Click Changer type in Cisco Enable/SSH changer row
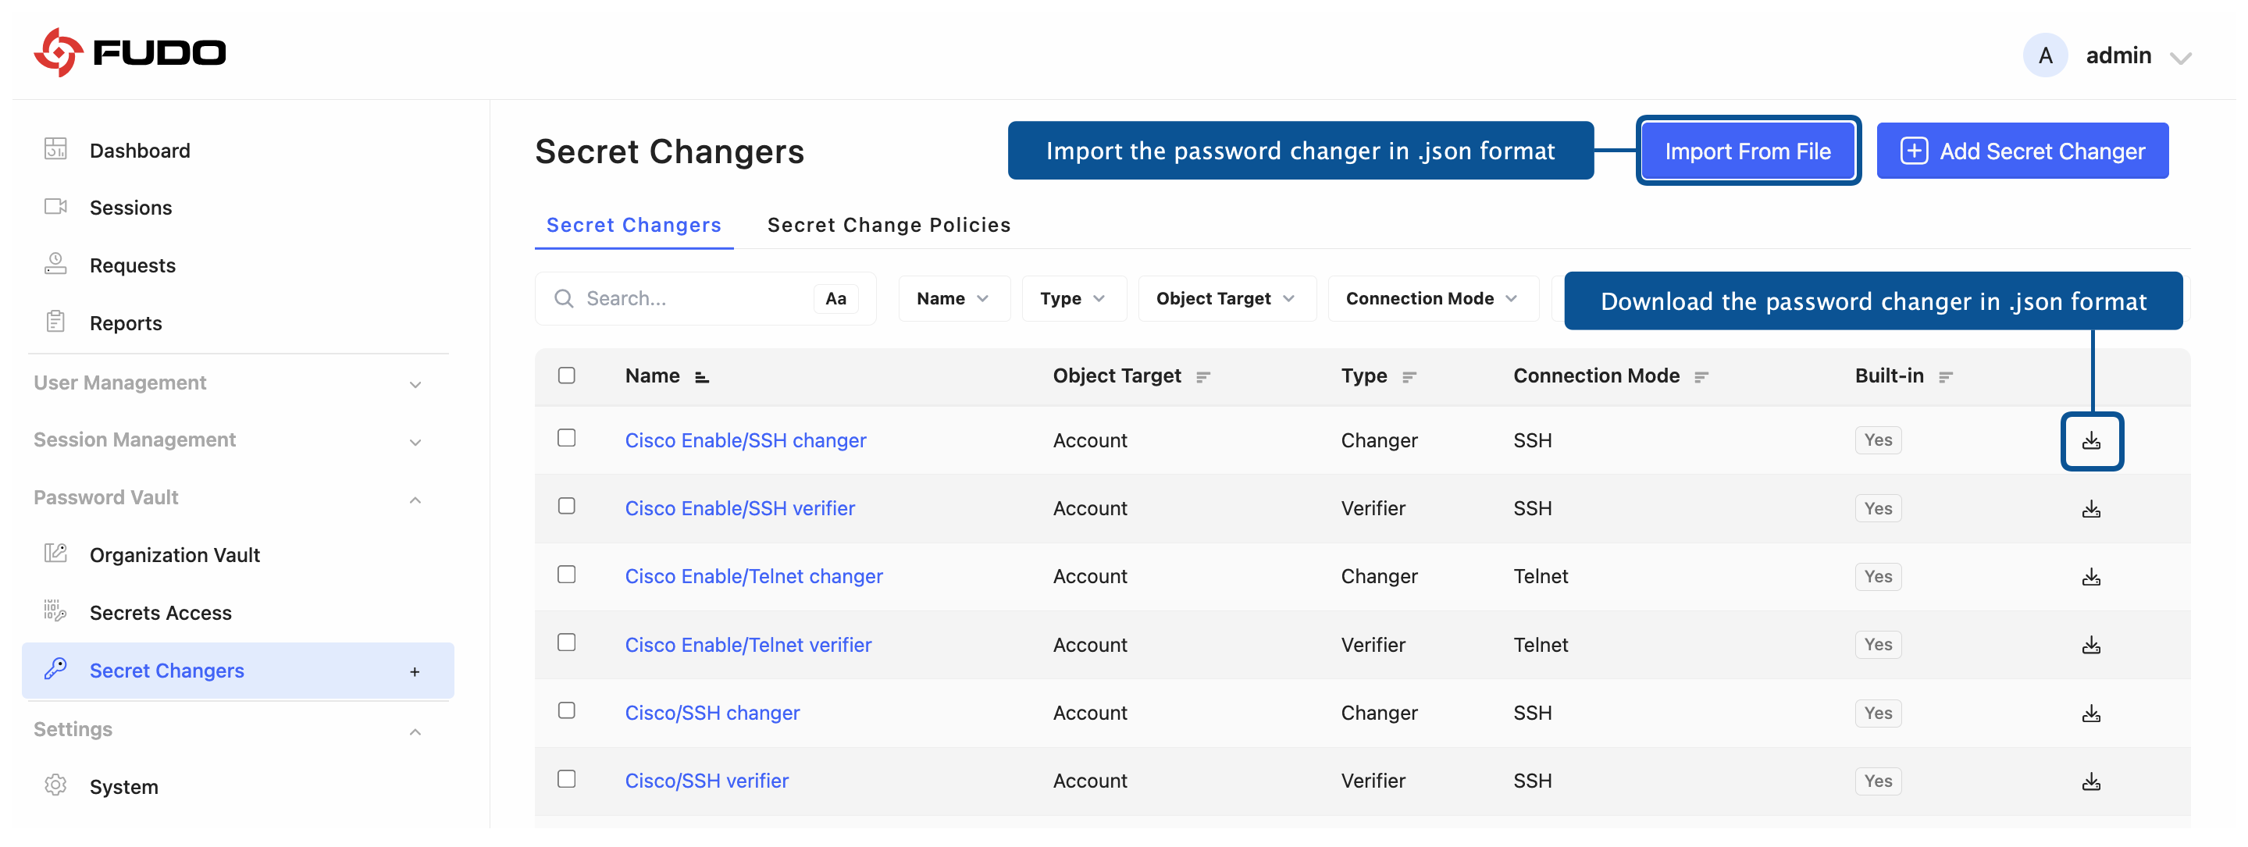This screenshot has width=2248, height=847. 1379,440
